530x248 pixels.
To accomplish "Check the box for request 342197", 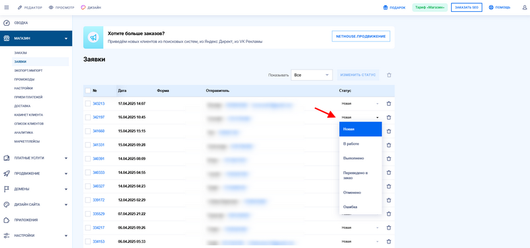I will (88, 118).
